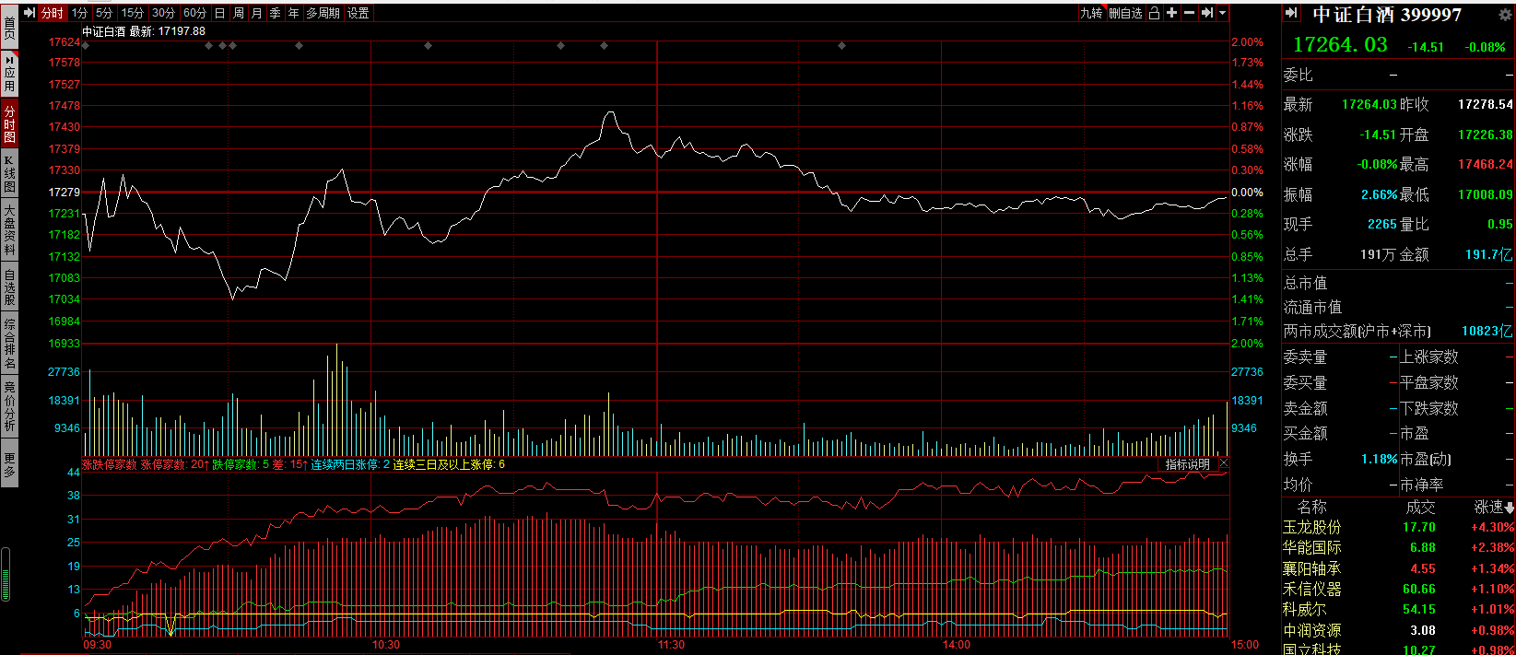The height and width of the screenshot is (655, 1516).
Task: Switch to 分时图 sidebar view
Action: click(9, 123)
